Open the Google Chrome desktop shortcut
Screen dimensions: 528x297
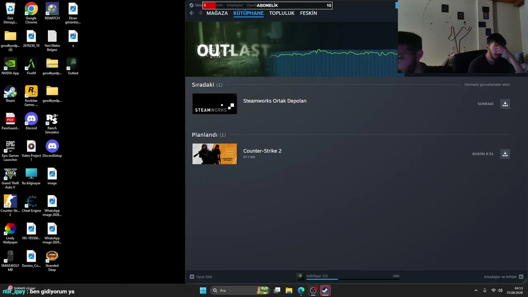click(x=31, y=13)
